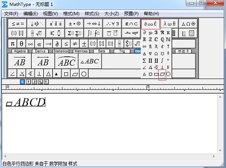Open the underbar and overbar templates palette
226x168 pixels.
click(113, 33)
